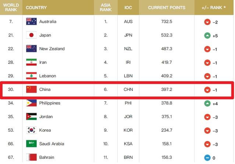Click China's 397.2 points value
This screenshot has width=235, height=164.
pyautogui.click(x=167, y=90)
